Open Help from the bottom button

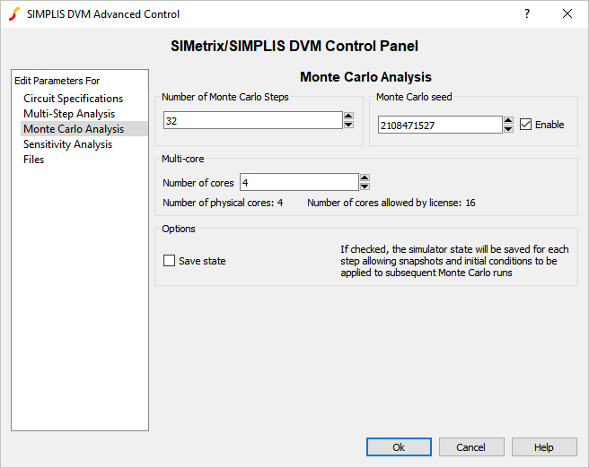point(544,447)
